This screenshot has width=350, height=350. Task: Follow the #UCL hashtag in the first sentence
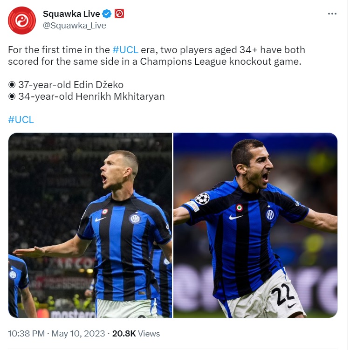[125, 50]
